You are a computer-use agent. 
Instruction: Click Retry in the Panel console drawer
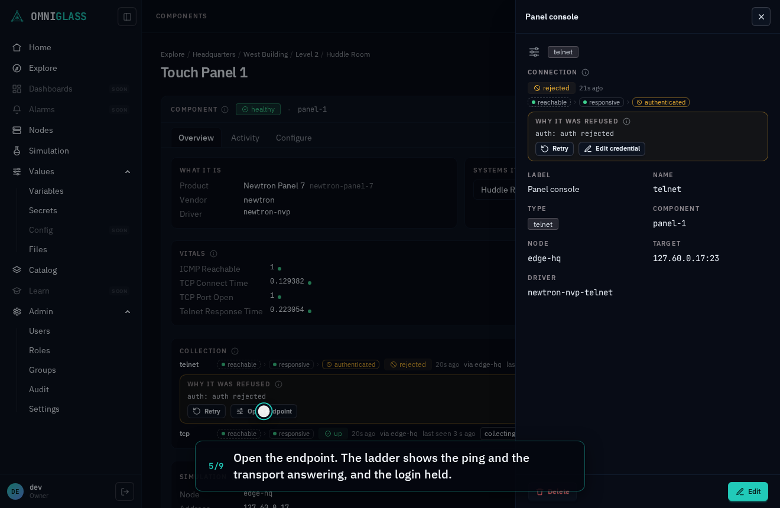(554, 149)
